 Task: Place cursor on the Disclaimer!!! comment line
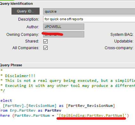coord(18,76)
